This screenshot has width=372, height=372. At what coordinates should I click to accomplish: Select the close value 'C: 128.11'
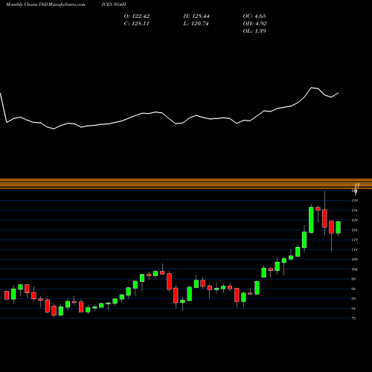(x=136, y=24)
